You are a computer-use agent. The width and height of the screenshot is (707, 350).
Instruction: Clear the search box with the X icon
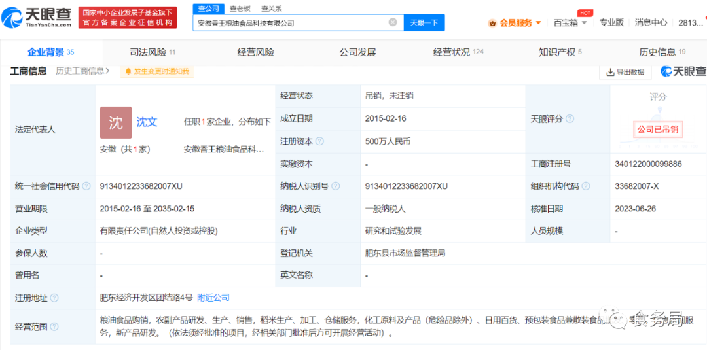[x=393, y=22]
